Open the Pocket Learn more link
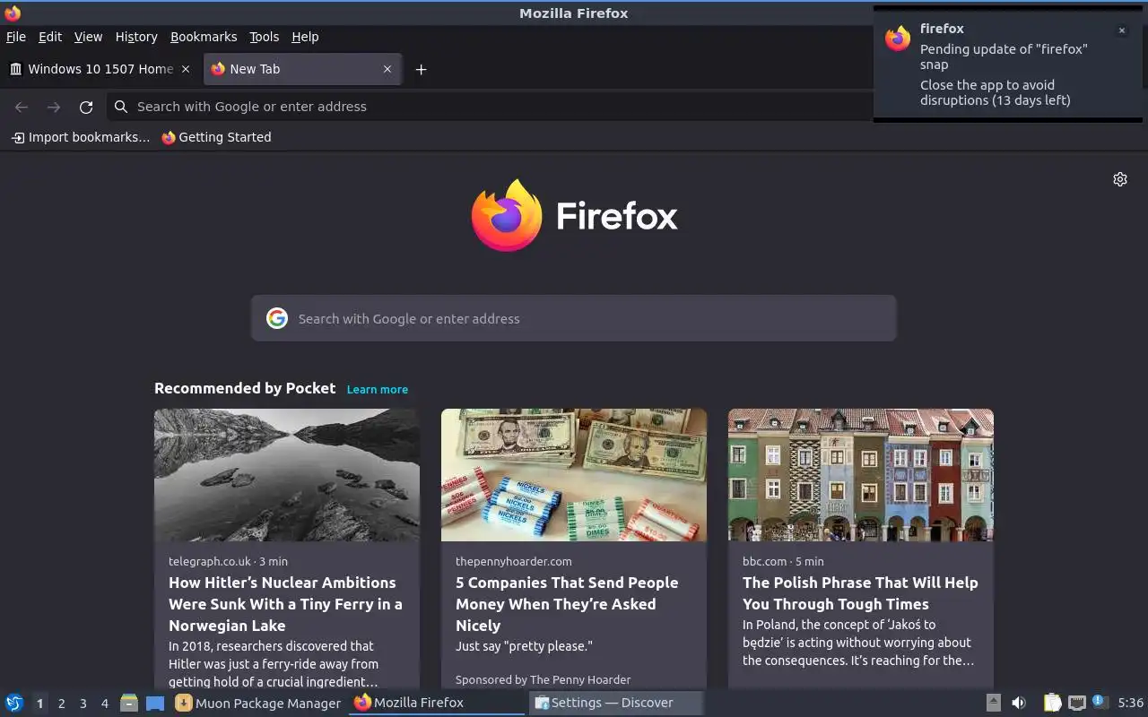 pos(378,389)
